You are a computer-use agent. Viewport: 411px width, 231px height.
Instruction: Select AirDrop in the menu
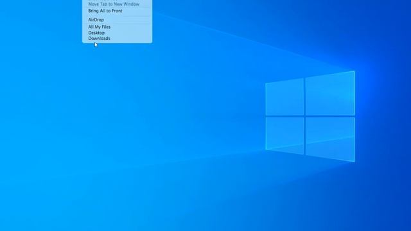(117, 20)
